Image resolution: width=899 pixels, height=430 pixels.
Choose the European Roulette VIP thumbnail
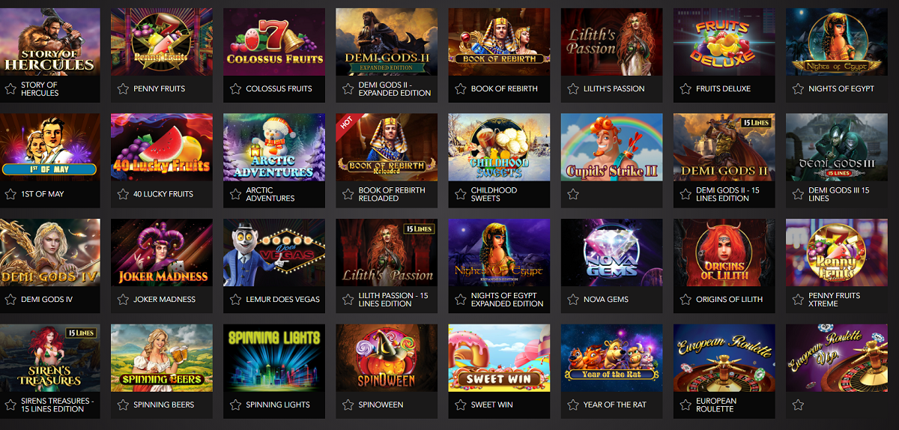(x=836, y=358)
